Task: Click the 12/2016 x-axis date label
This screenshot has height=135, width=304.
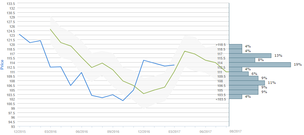Action: (144, 131)
